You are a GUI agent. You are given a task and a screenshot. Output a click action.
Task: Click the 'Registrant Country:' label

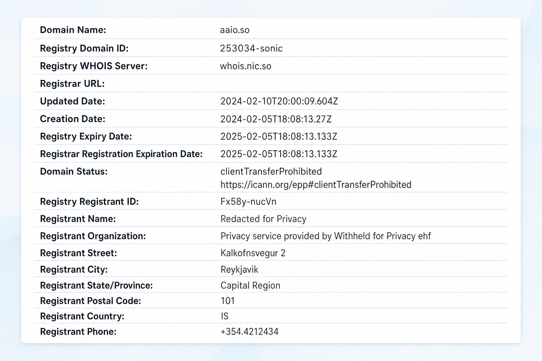82,316
